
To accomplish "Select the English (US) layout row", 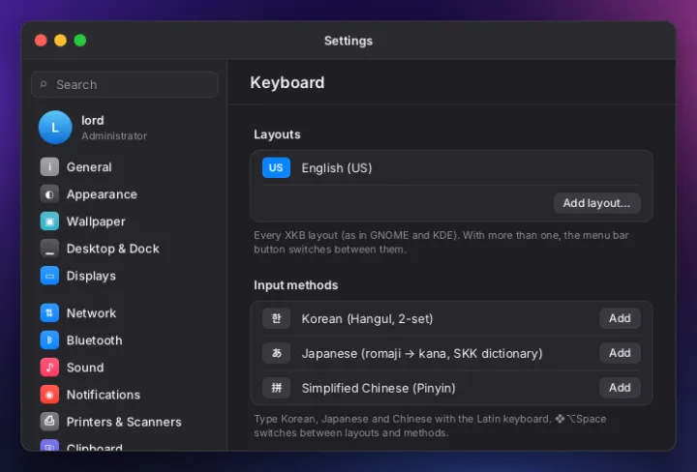I will (451, 168).
